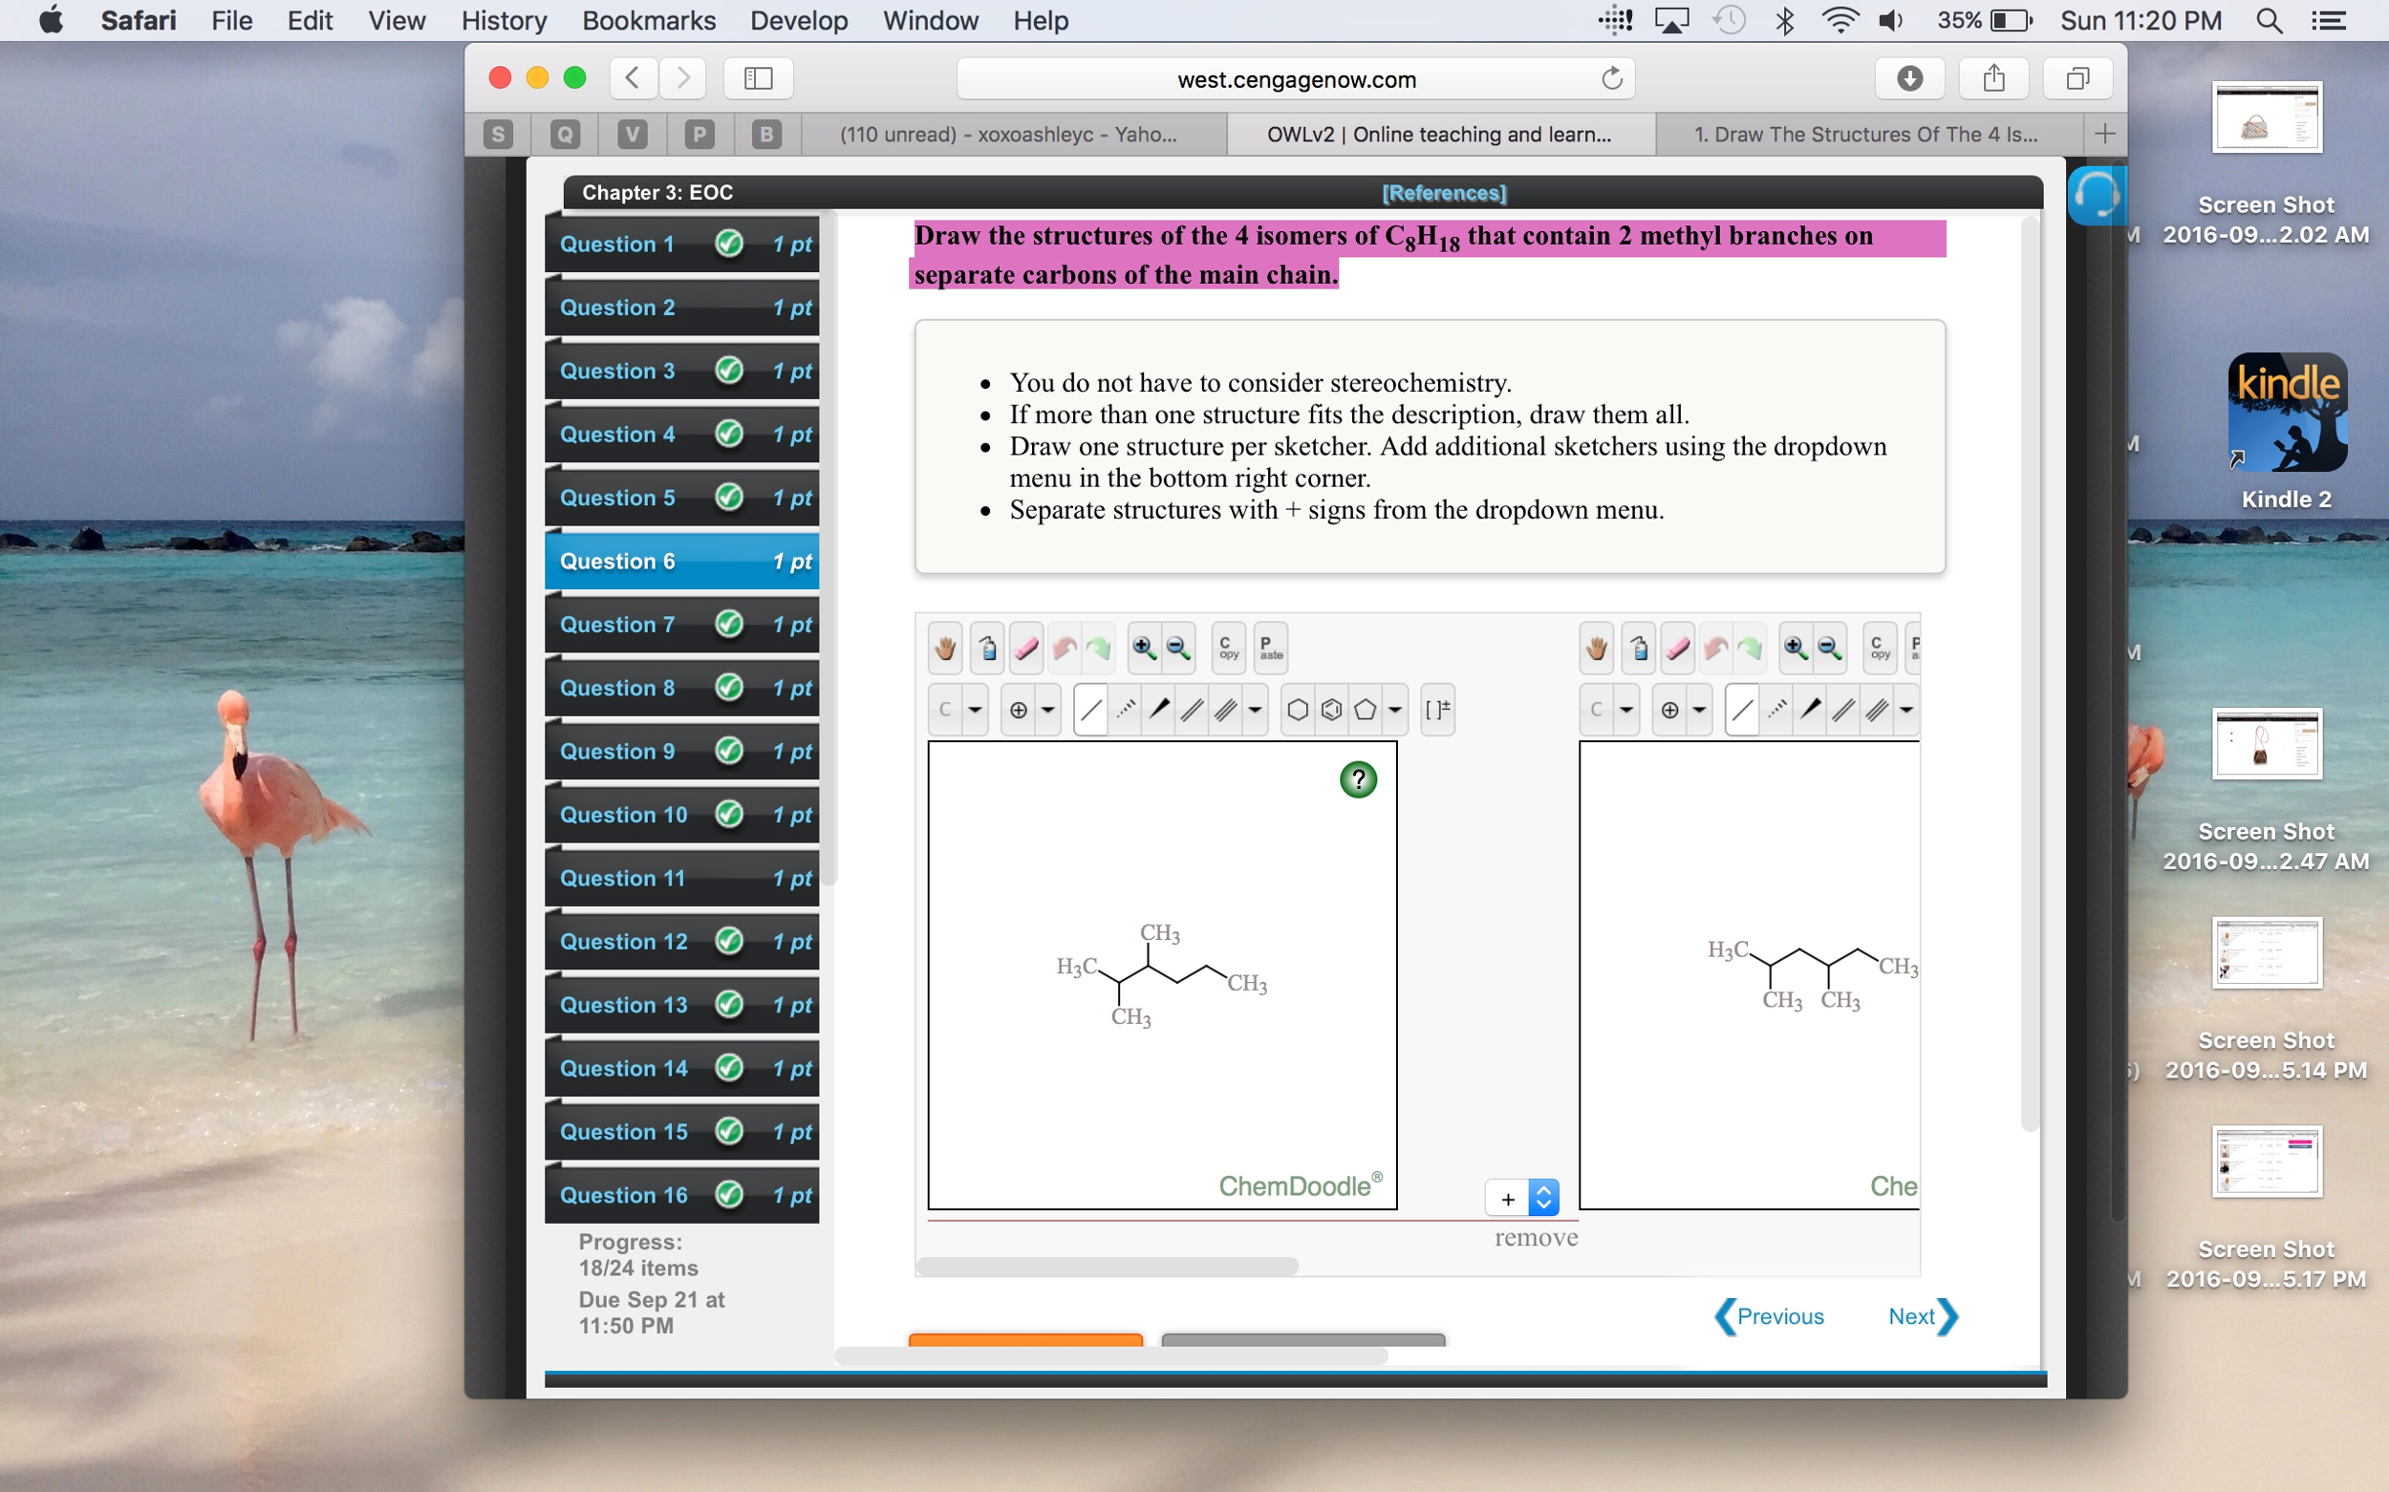
Task: Zoom in on the left drawing canvas
Action: coord(1144,648)
